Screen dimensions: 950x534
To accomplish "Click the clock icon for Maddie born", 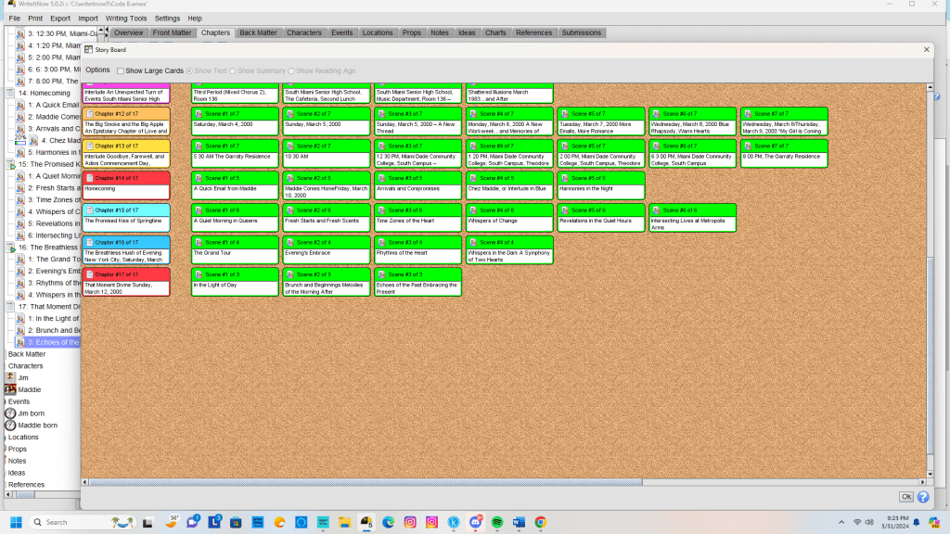I will point(11,426).
